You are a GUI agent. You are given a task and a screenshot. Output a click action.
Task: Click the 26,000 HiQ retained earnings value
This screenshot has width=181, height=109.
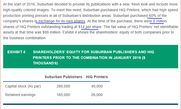(x=97, y=95)
